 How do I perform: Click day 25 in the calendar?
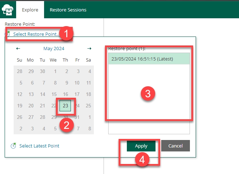tap(88, 106)
